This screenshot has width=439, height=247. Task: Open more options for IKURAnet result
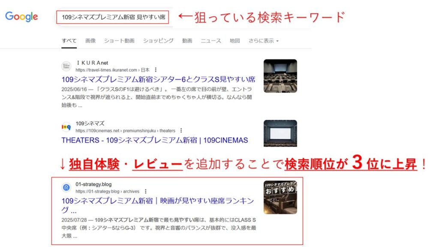[156, 70]
